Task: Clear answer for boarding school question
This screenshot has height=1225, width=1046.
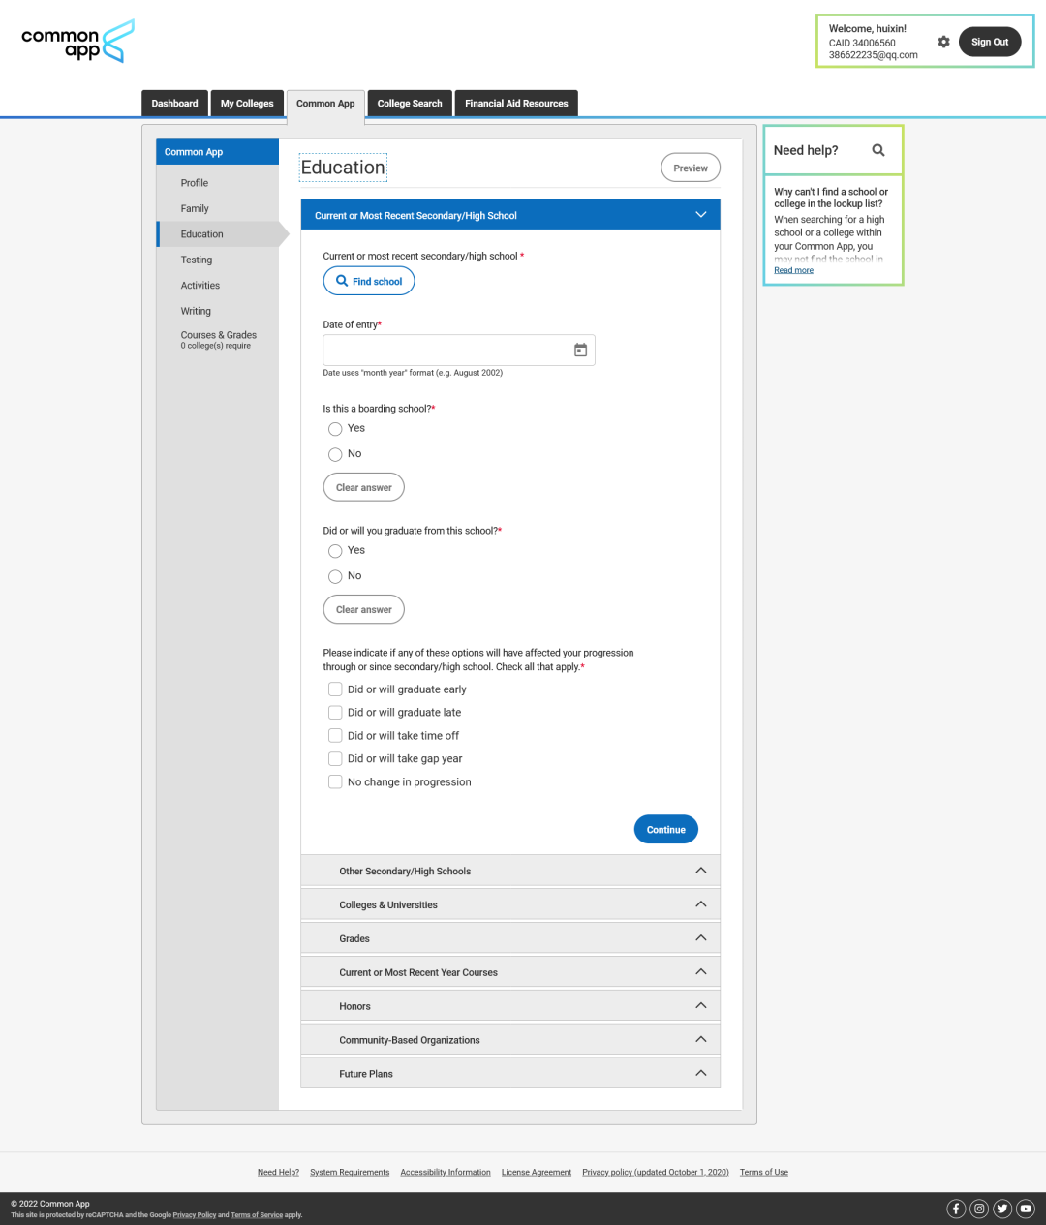Action: point(363,487)
